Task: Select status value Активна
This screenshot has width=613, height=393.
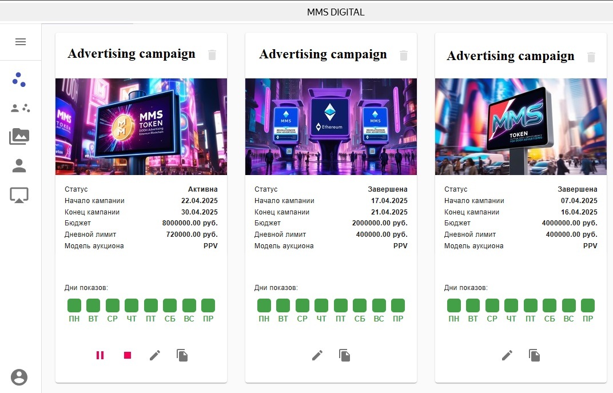Action: click(202, 189)
